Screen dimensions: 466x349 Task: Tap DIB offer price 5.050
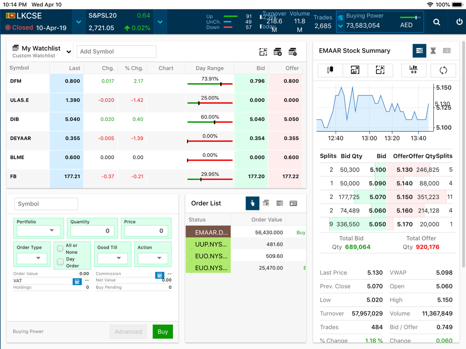tap(291, 119)
